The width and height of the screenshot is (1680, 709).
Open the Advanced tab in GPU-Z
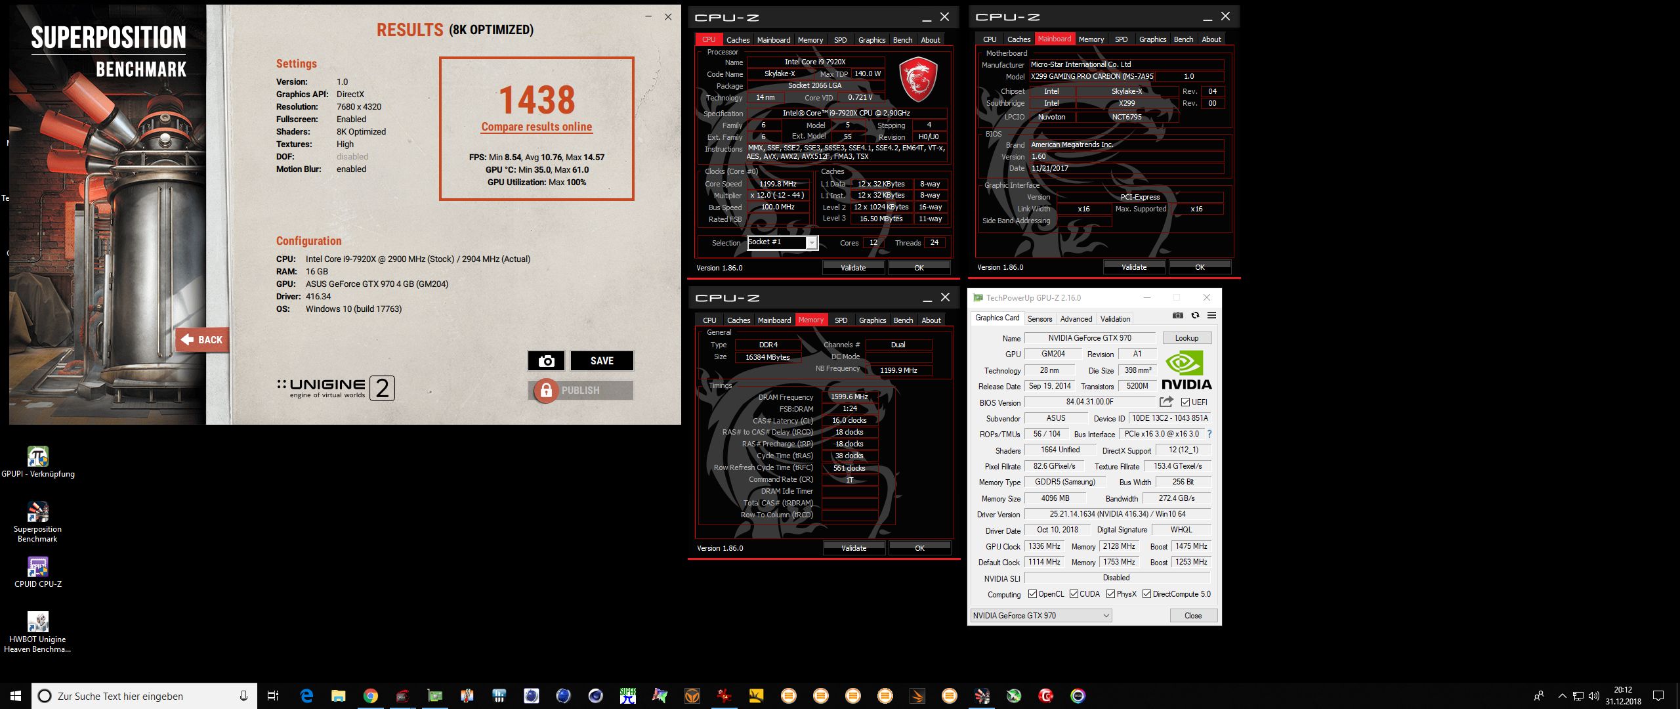[x=1076, y=319]
